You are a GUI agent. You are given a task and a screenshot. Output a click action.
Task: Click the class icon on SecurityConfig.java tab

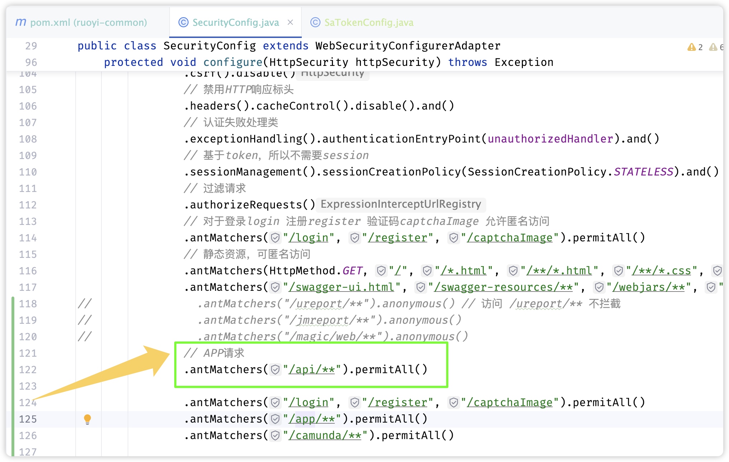(x=184, y=22)
